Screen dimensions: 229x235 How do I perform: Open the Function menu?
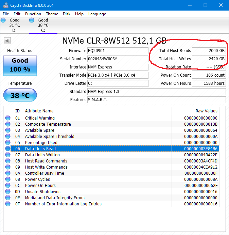[x=33, y=14]
